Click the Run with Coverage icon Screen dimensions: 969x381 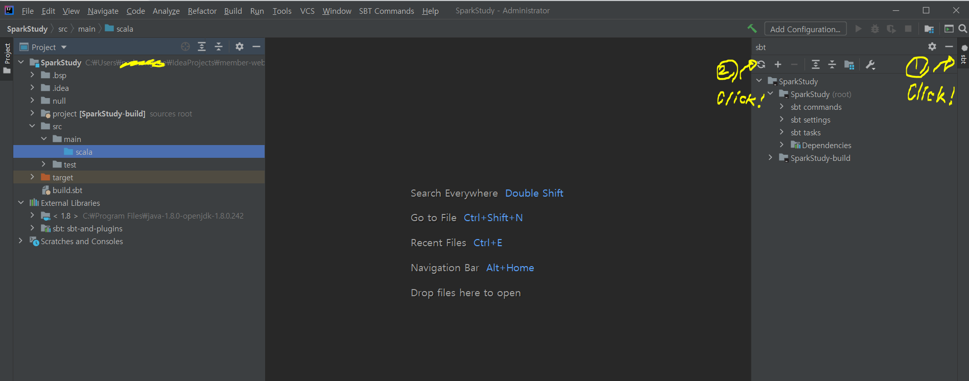point(891,29)
